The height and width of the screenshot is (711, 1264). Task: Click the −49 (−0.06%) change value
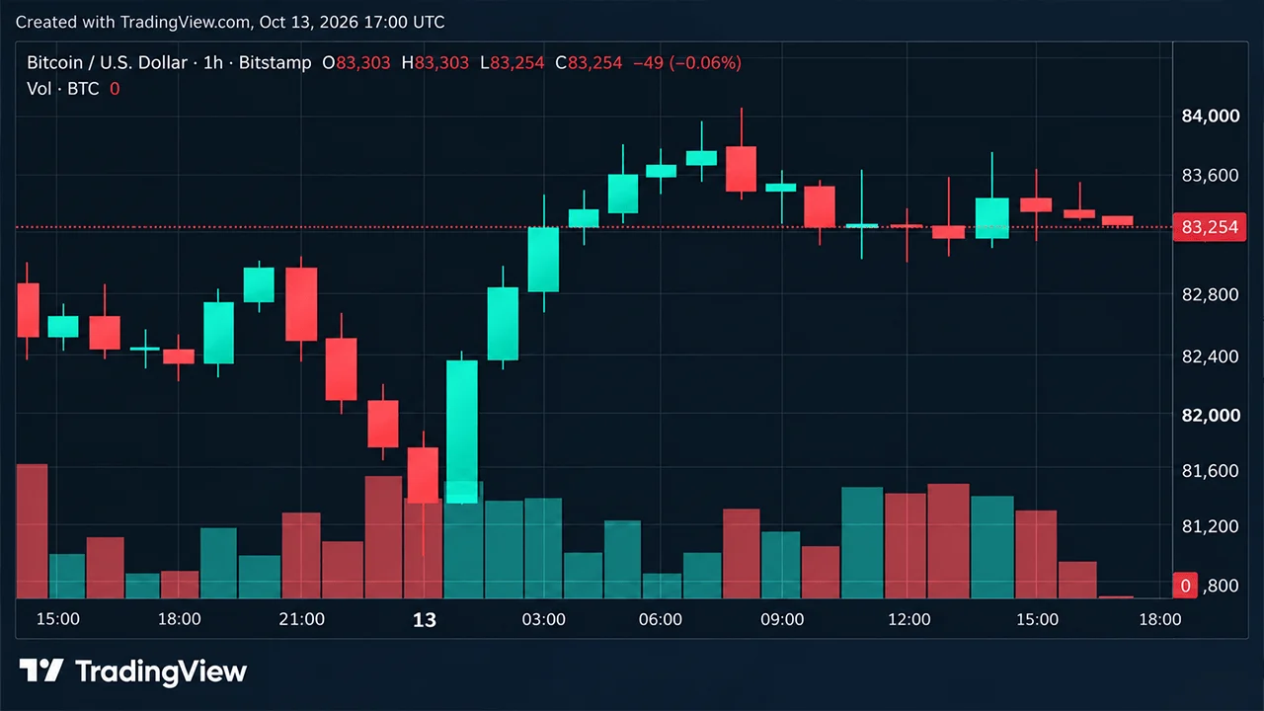686,62
